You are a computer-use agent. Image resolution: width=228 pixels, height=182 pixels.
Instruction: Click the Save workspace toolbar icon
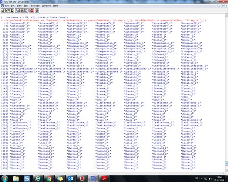click(12, 11)
